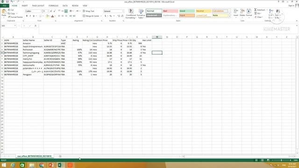This screenshot has width=299, height=168.
Task: Click the Paste clipboard icon
Action: (x=4, y=12)
